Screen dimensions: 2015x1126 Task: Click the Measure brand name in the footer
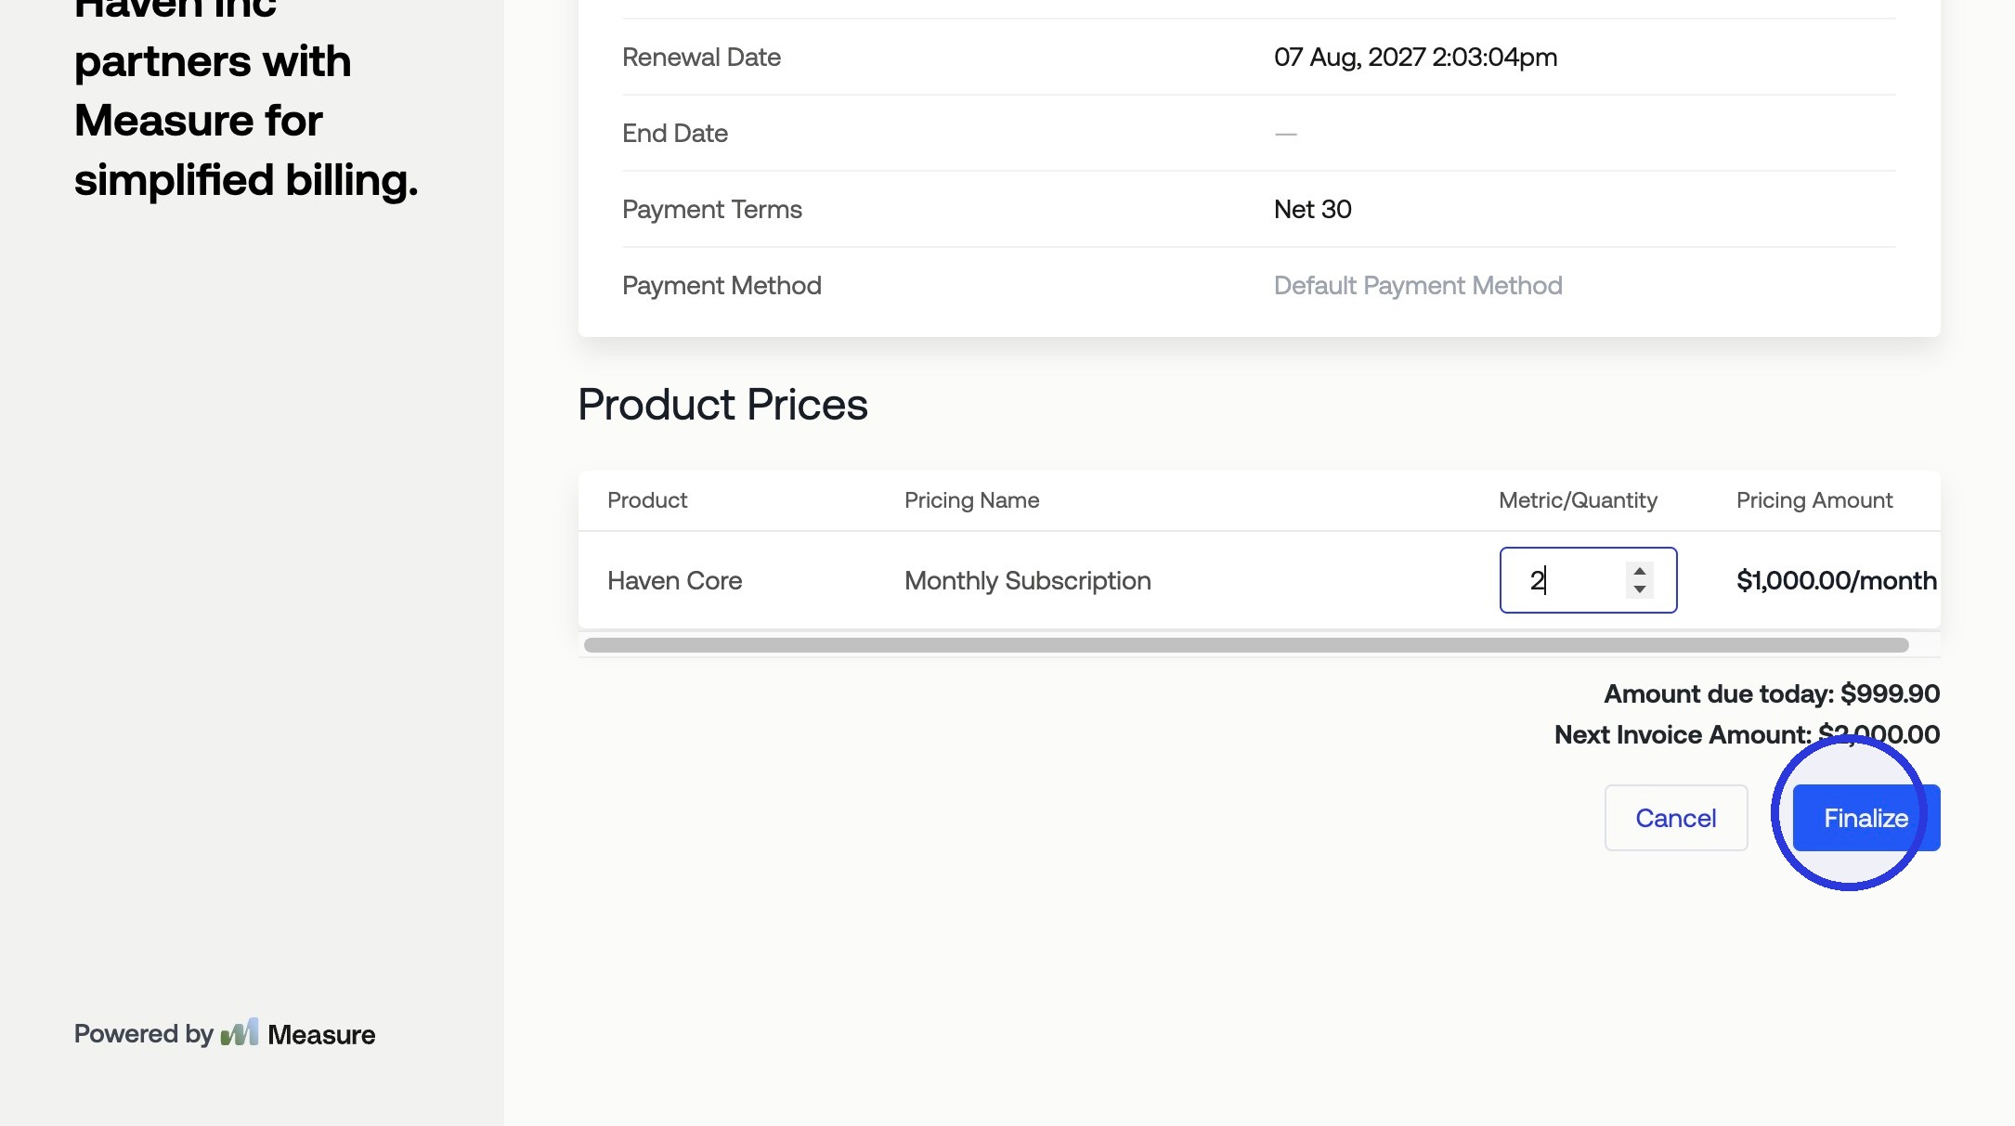(321, 1034)
